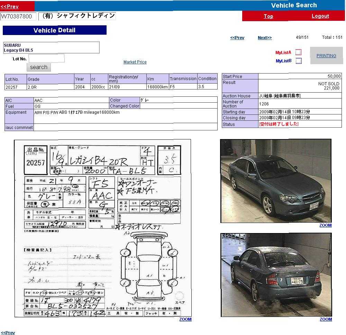This screenshot has width=346, height=335.
Task: Click the Start Price label cell
Action: coord(240,77)
